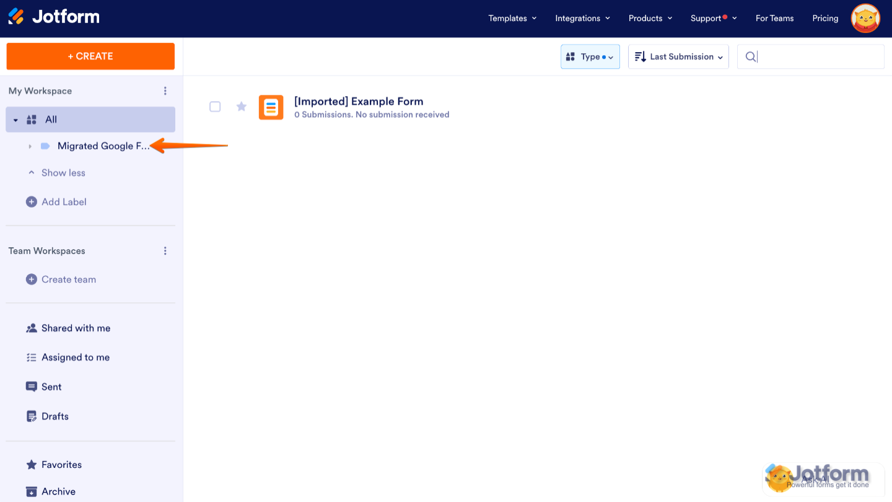Star the [Imported] Example Form as favorite
The width and height of the screenshot is (892, 502).
(242, 107)
